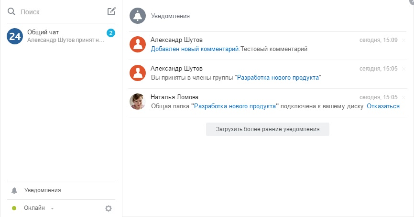Screen dimensions: 414x217
Task: Click the Отказаться link
Action: click(x=382, y=106)
